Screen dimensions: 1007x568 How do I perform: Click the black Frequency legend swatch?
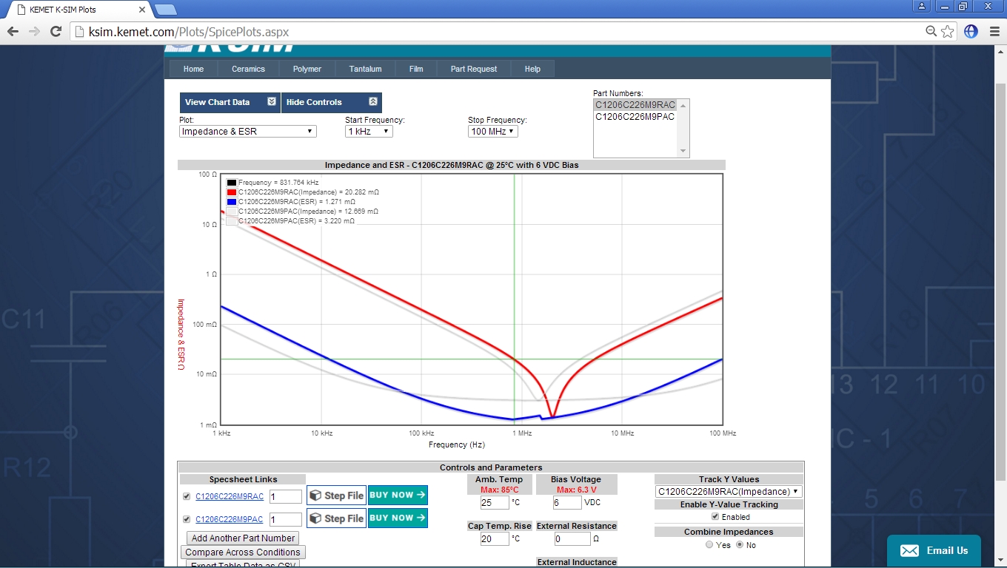coord(232,182)
